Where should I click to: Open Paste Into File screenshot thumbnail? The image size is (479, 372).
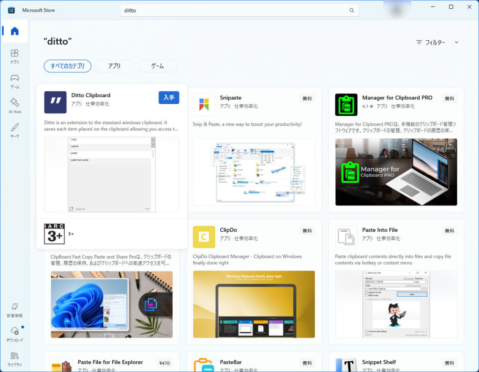tap(396, 304)
